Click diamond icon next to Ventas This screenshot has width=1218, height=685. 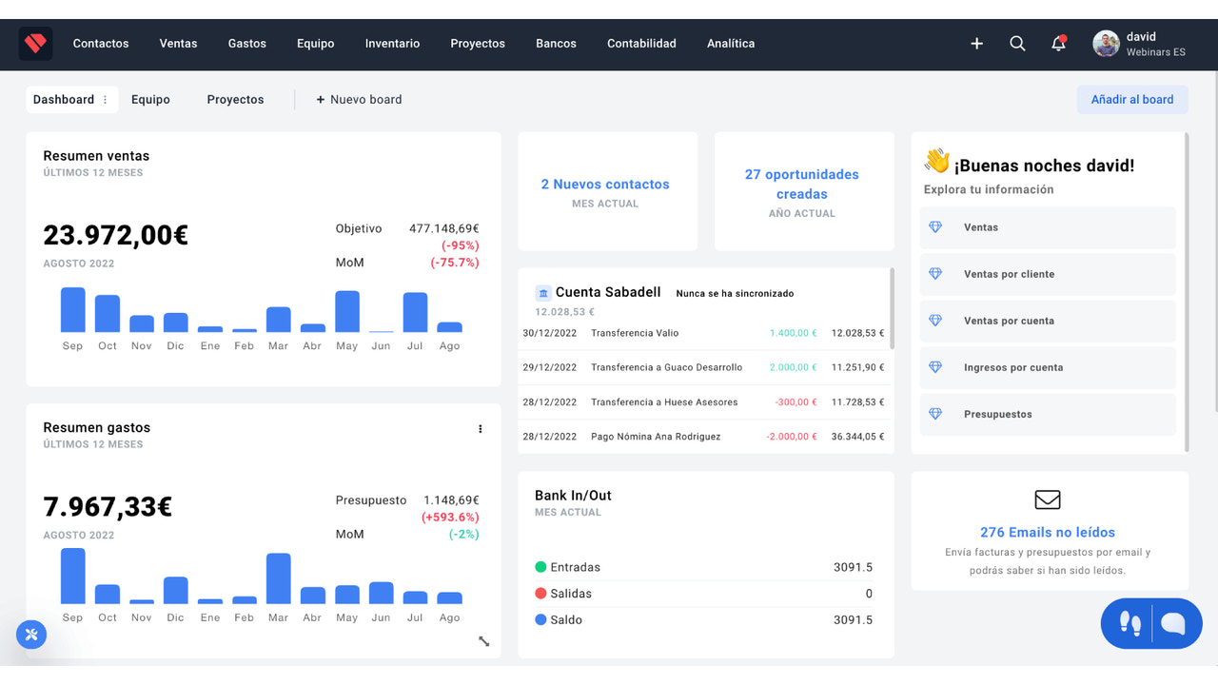[935, 227]
